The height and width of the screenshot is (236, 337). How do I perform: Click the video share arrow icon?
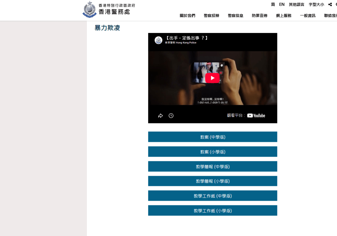[x=160, y=116]
